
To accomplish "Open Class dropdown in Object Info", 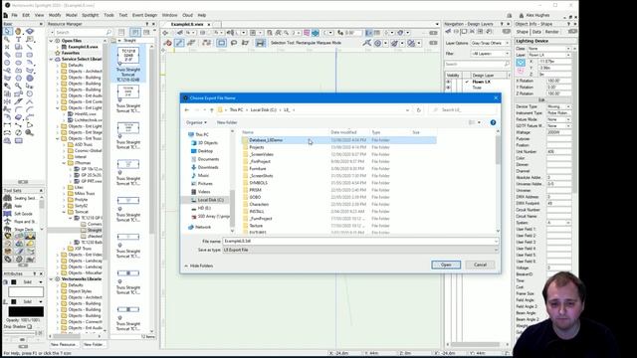I will click(x=549, y=49).
